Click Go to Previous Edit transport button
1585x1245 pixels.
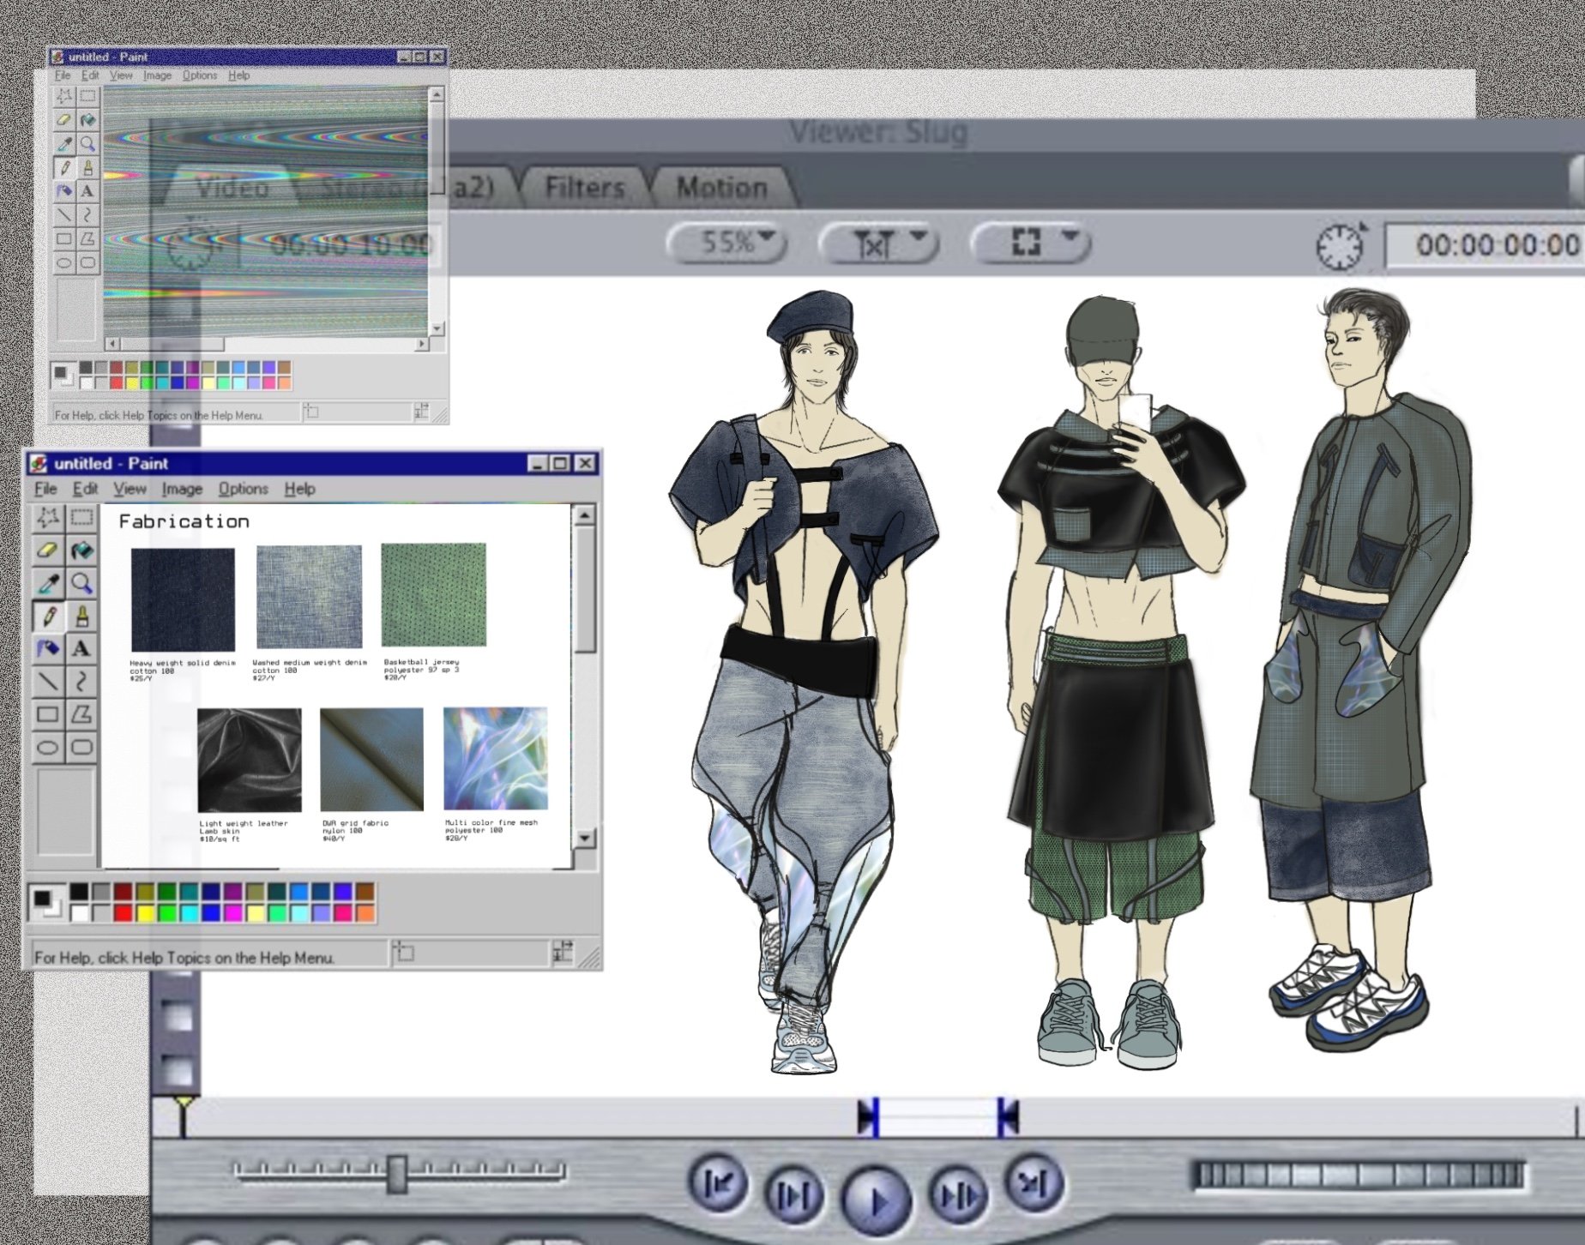pos(719,1184)
